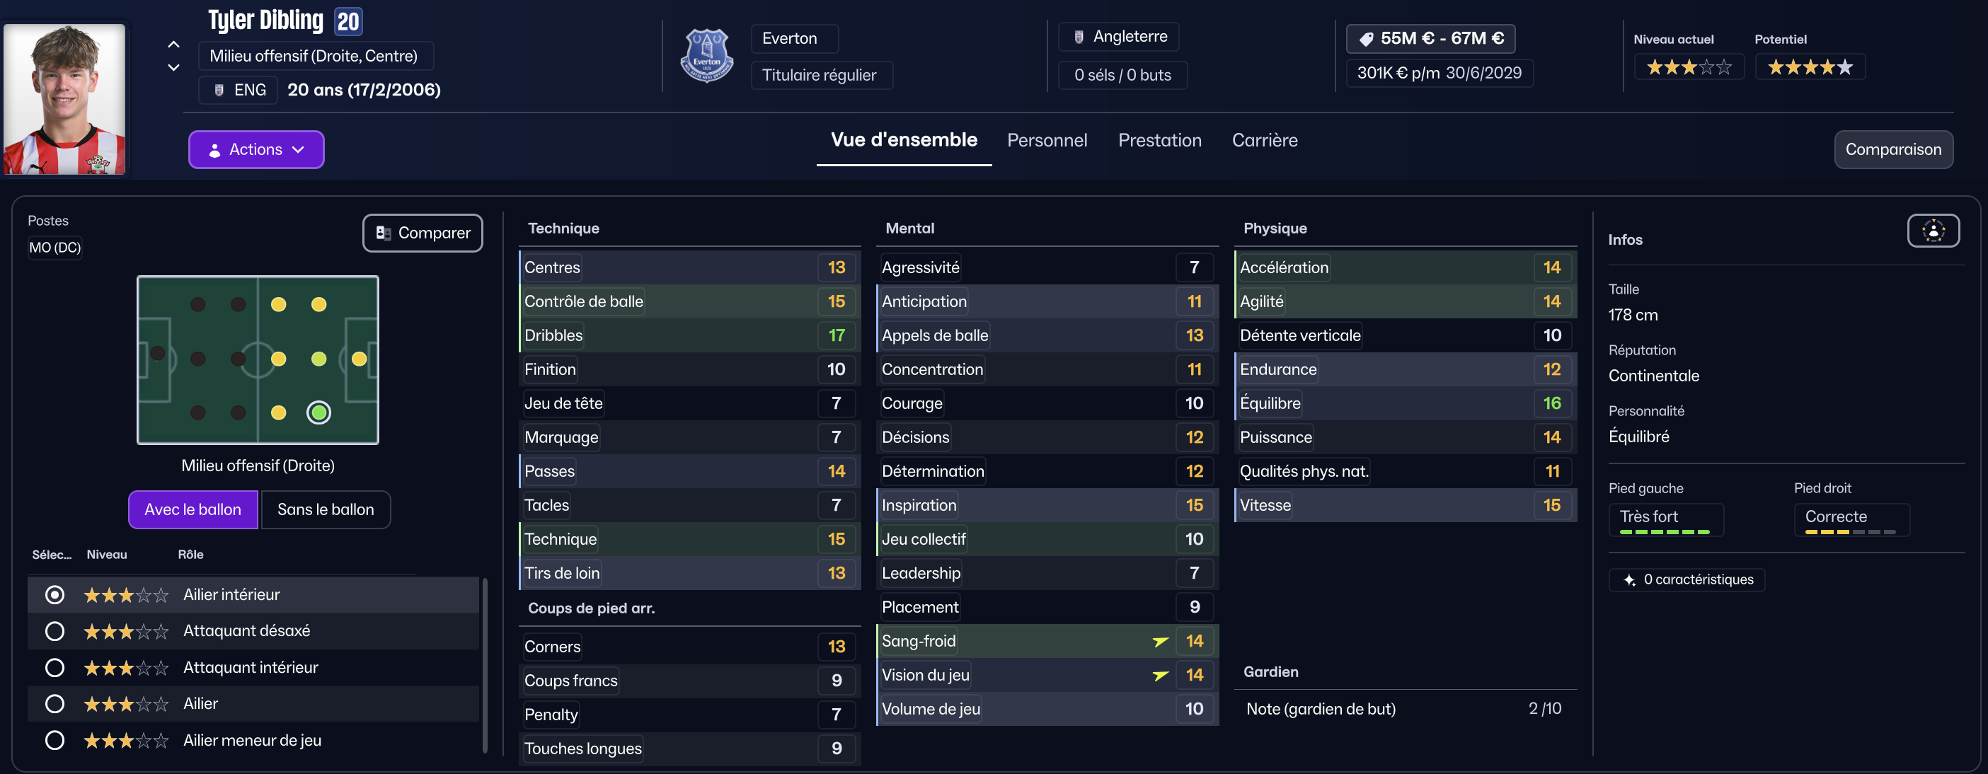Click the sparkle icon next to 0 caractéristiques
This screenshot has height=774, width=1988.
click(x=1629, y=579)
